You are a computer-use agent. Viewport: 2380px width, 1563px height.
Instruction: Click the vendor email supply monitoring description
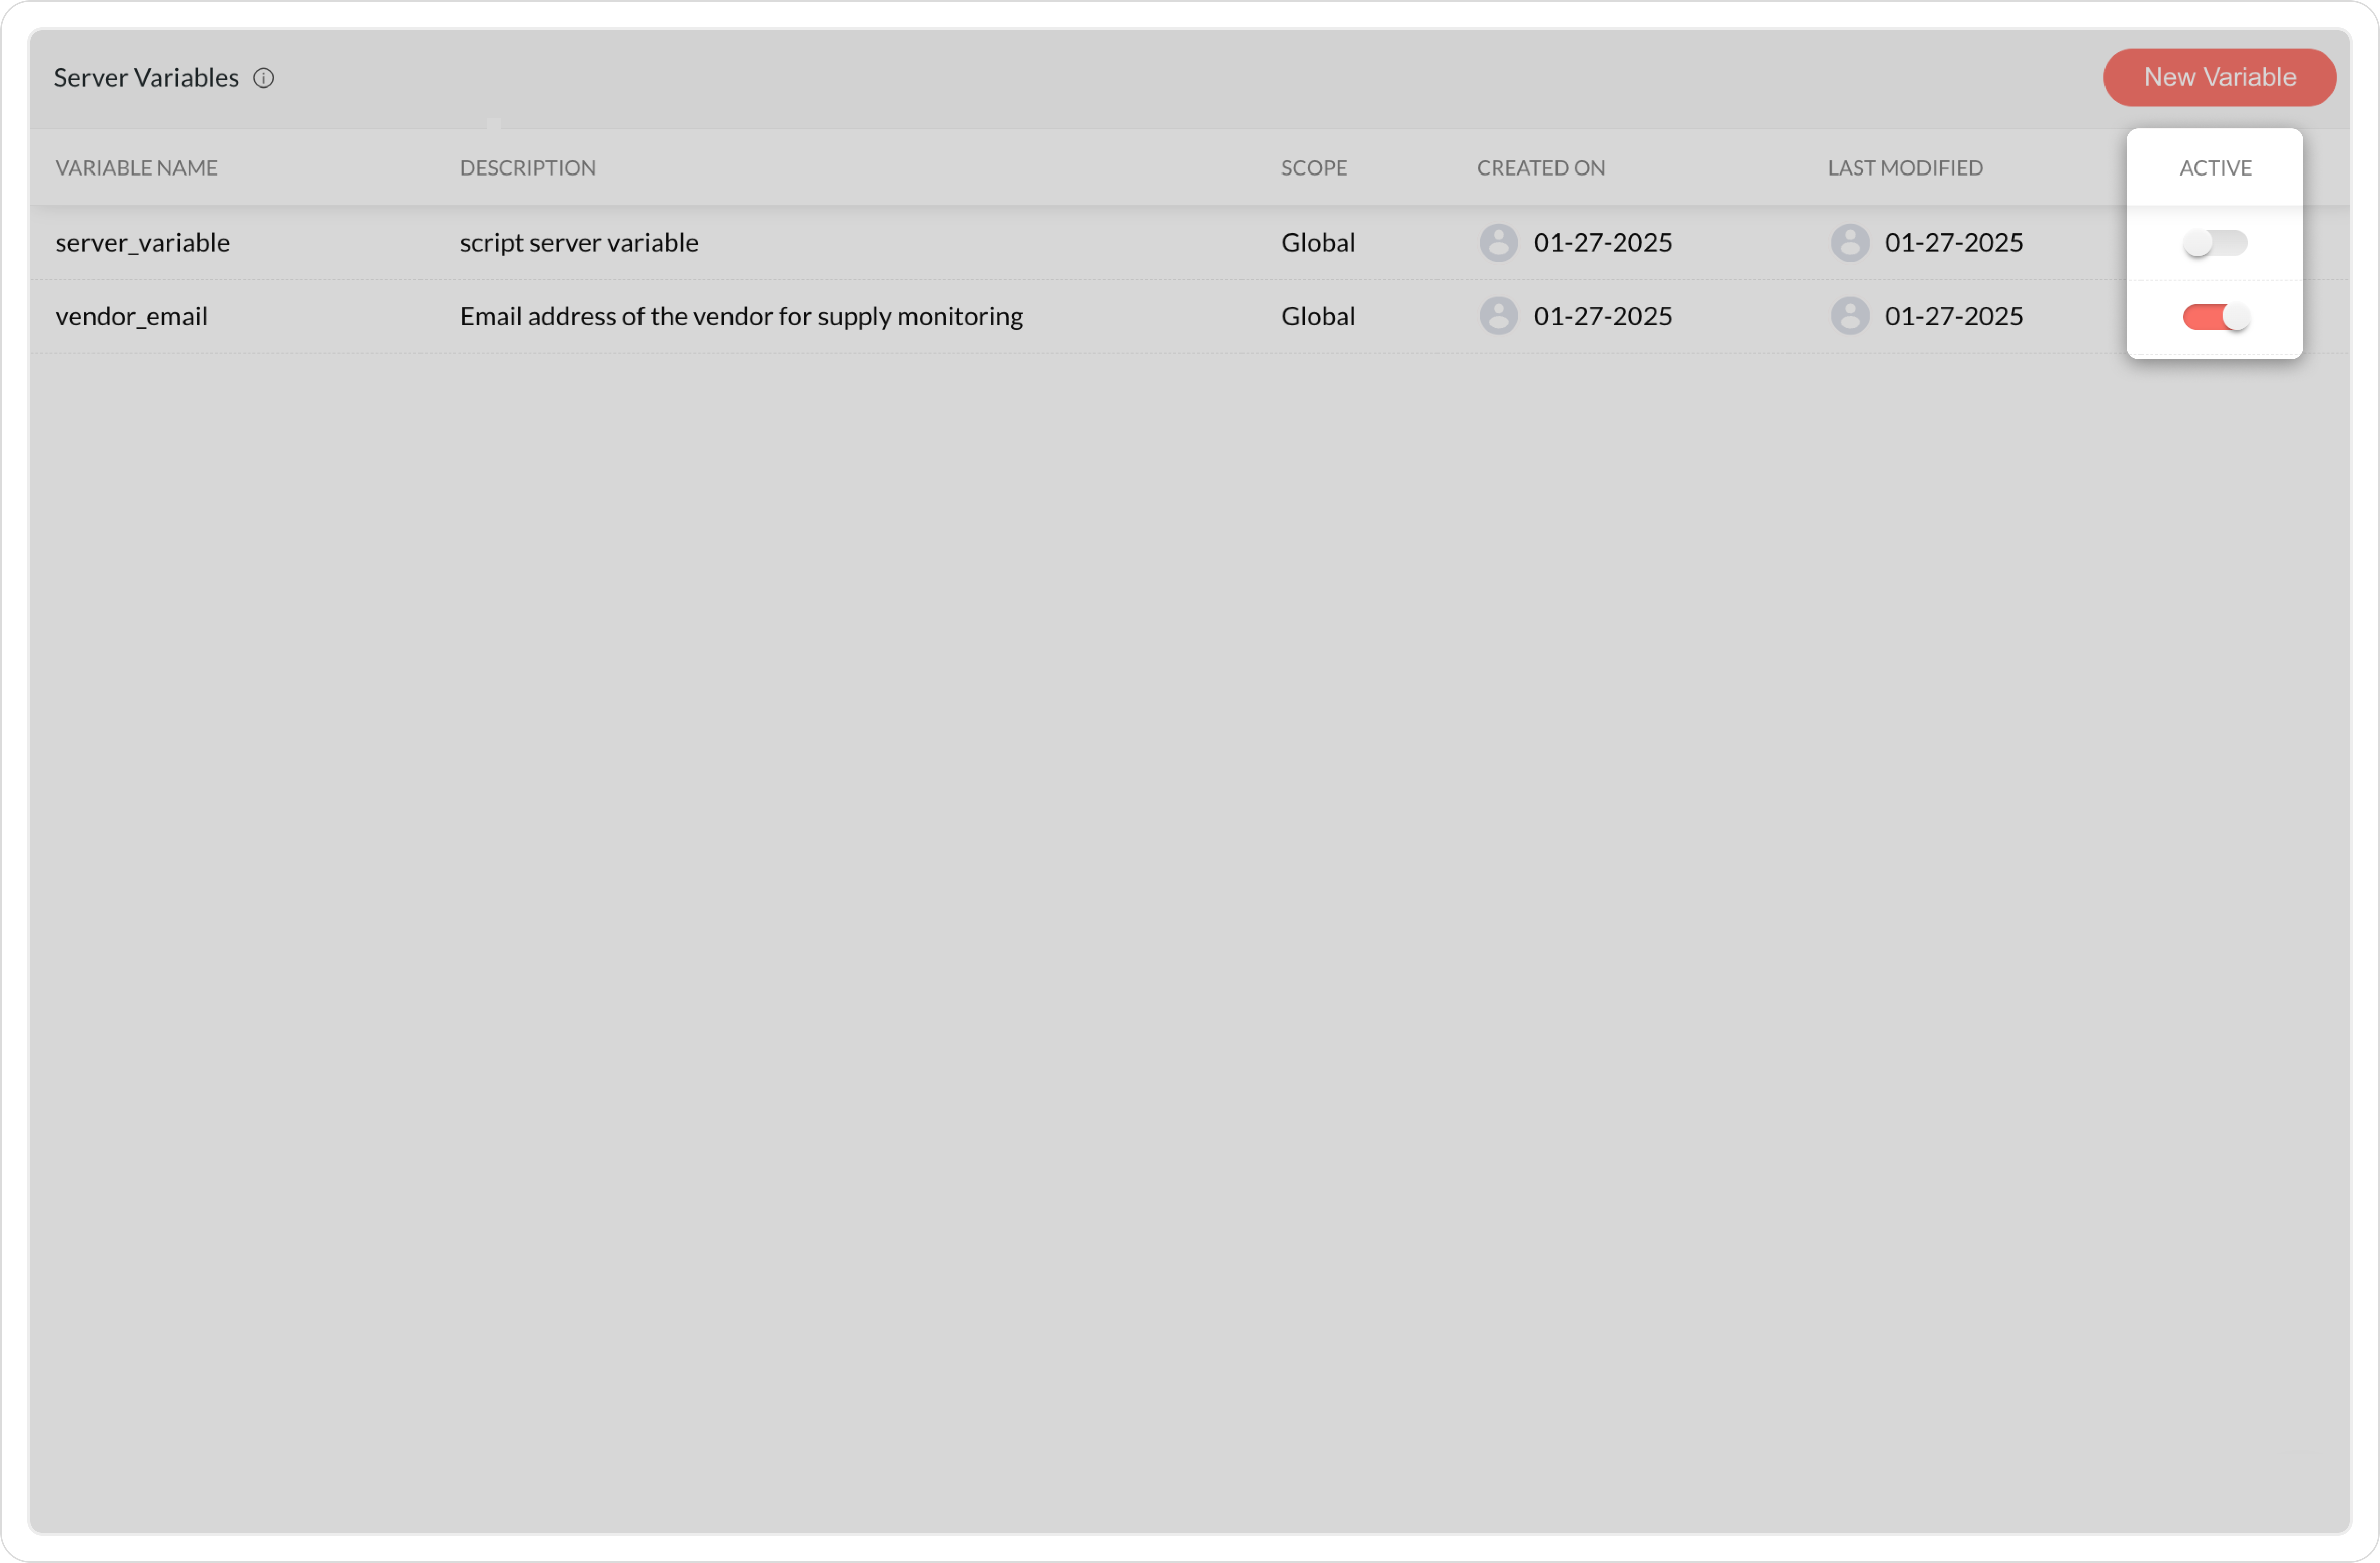coord(740,316)
